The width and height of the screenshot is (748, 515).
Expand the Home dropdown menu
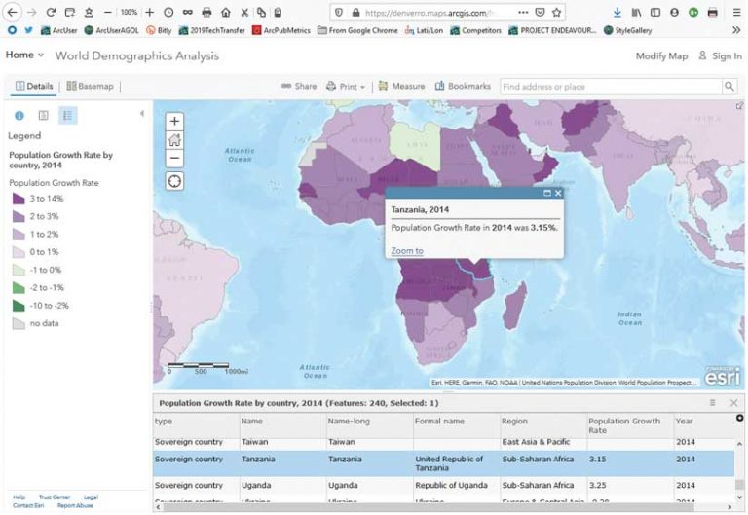click(39, 55)
